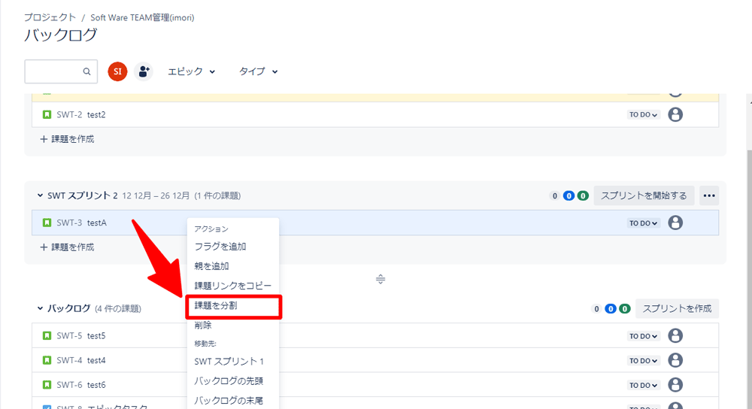
Task: Select 親を追加 from context menu
Action: (233, 266)
